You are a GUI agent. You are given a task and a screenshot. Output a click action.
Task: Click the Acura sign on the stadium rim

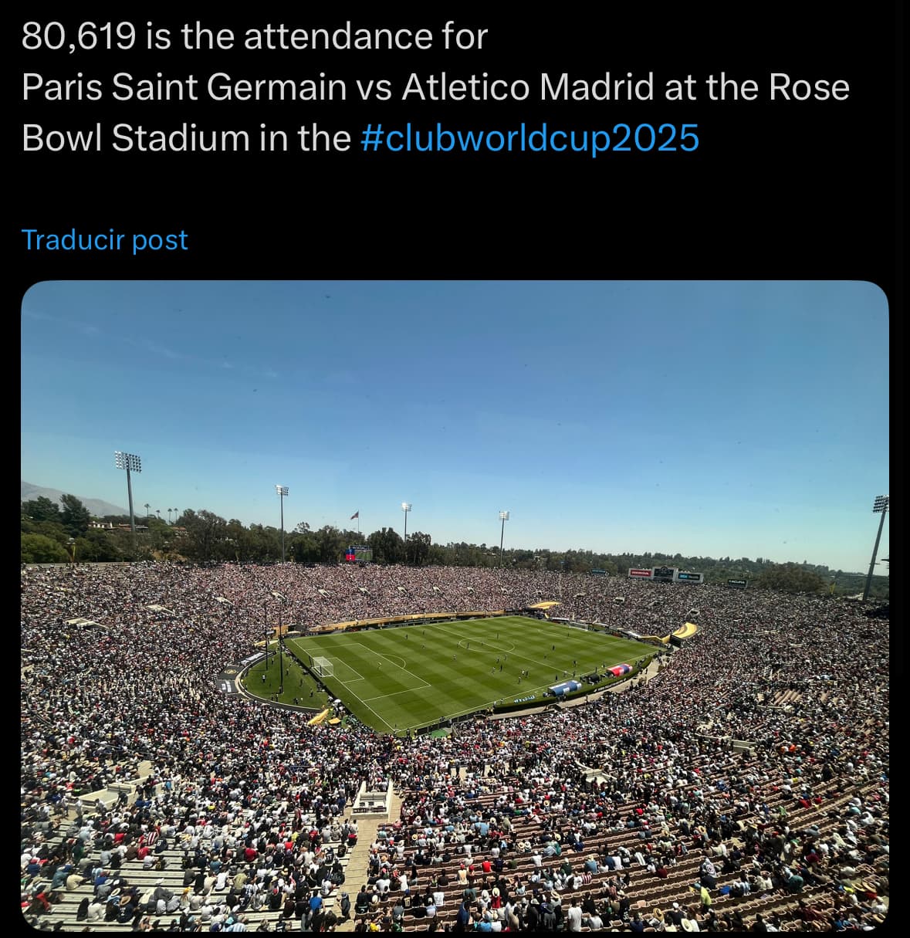click(x=736, y=581)
